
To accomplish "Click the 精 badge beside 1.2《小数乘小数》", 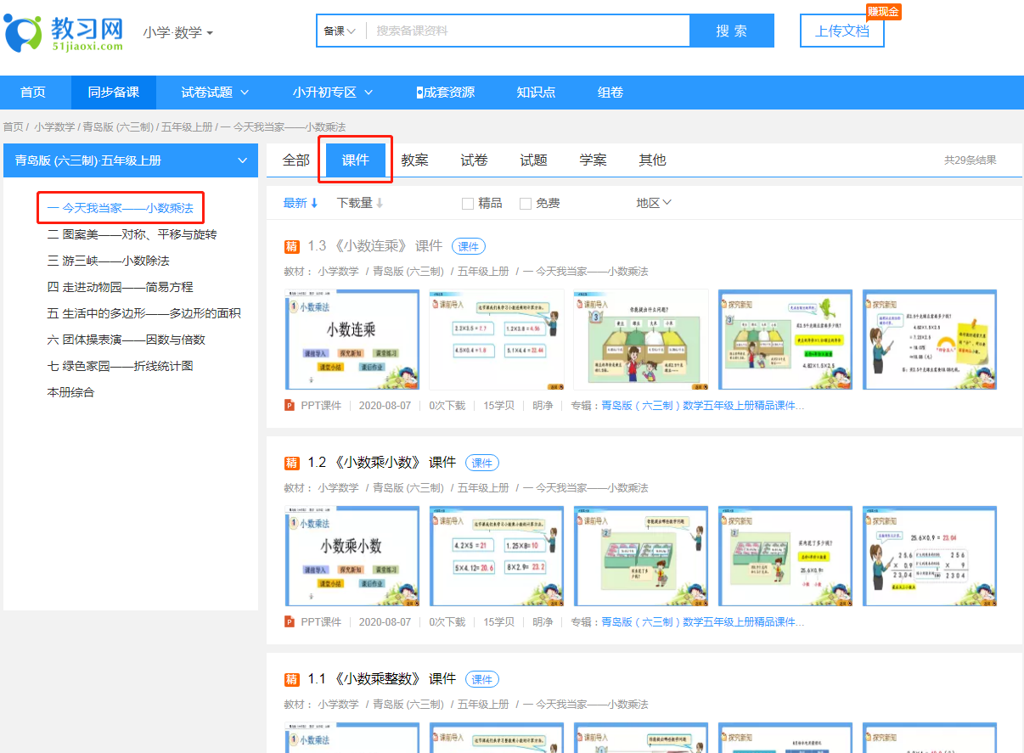I will click(x=292, y=463).
